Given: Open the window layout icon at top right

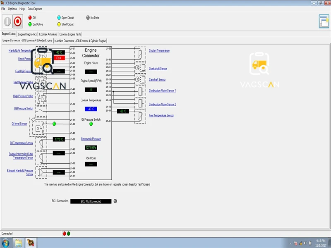Looking at the screenshot, I should coord(324,21).
